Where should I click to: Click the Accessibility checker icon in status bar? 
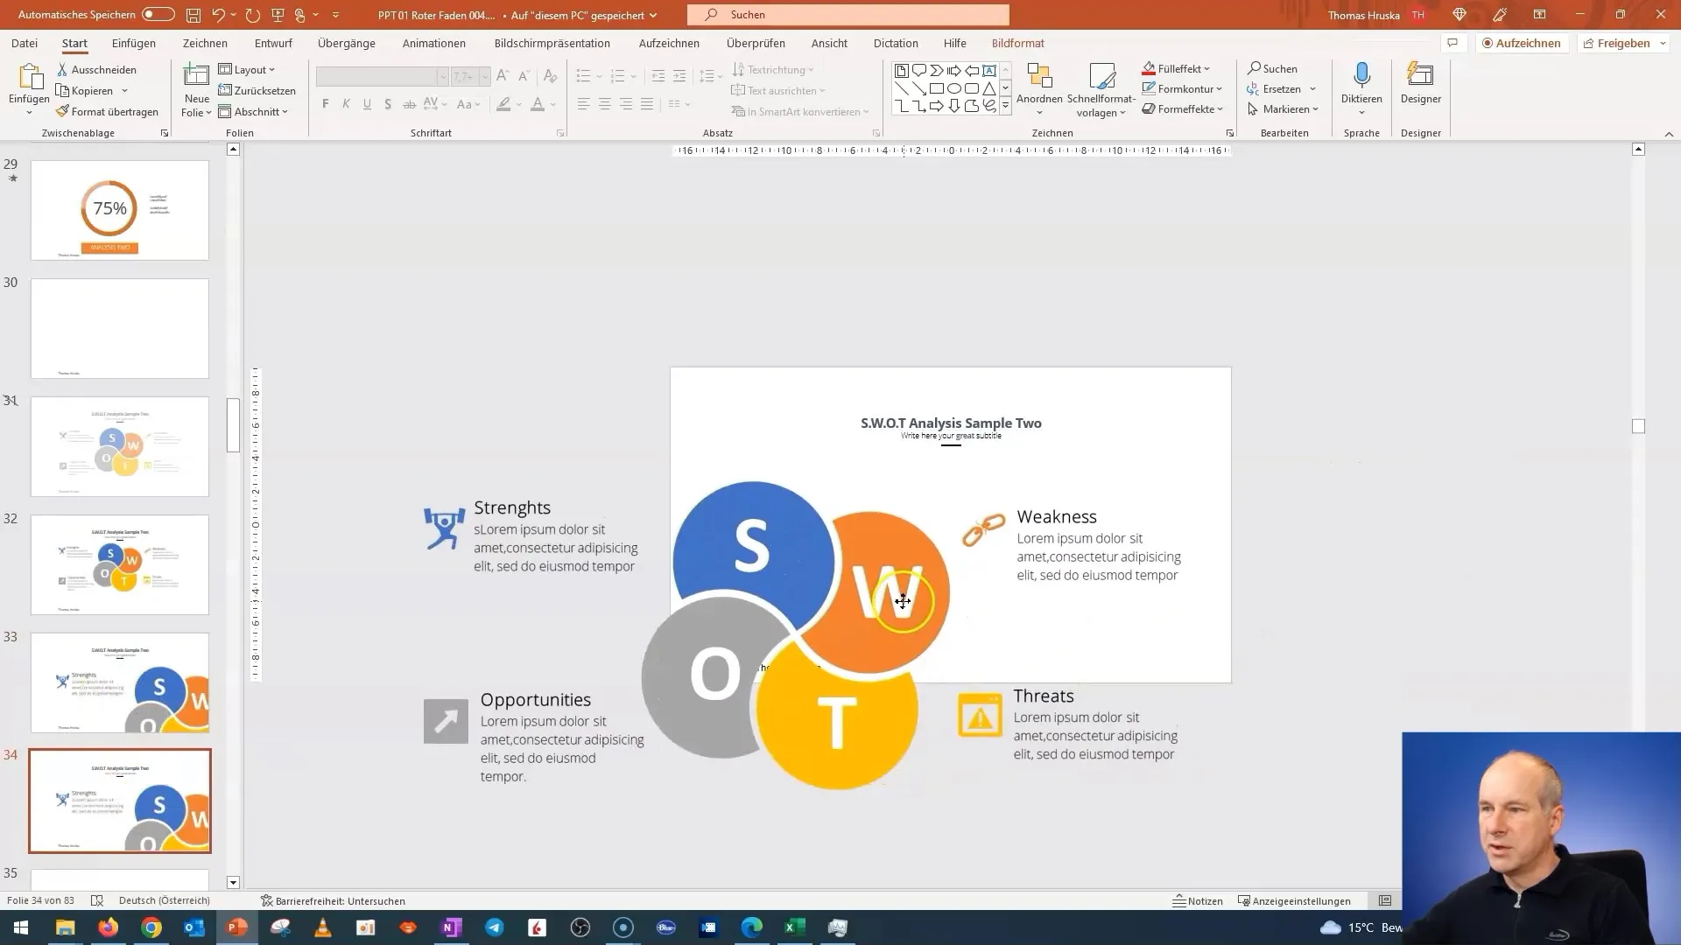pos(264,900)
